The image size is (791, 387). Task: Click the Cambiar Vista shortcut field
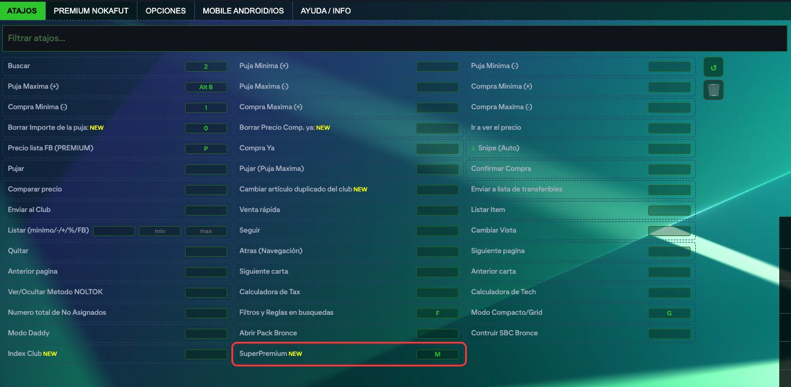click(669, 231)
